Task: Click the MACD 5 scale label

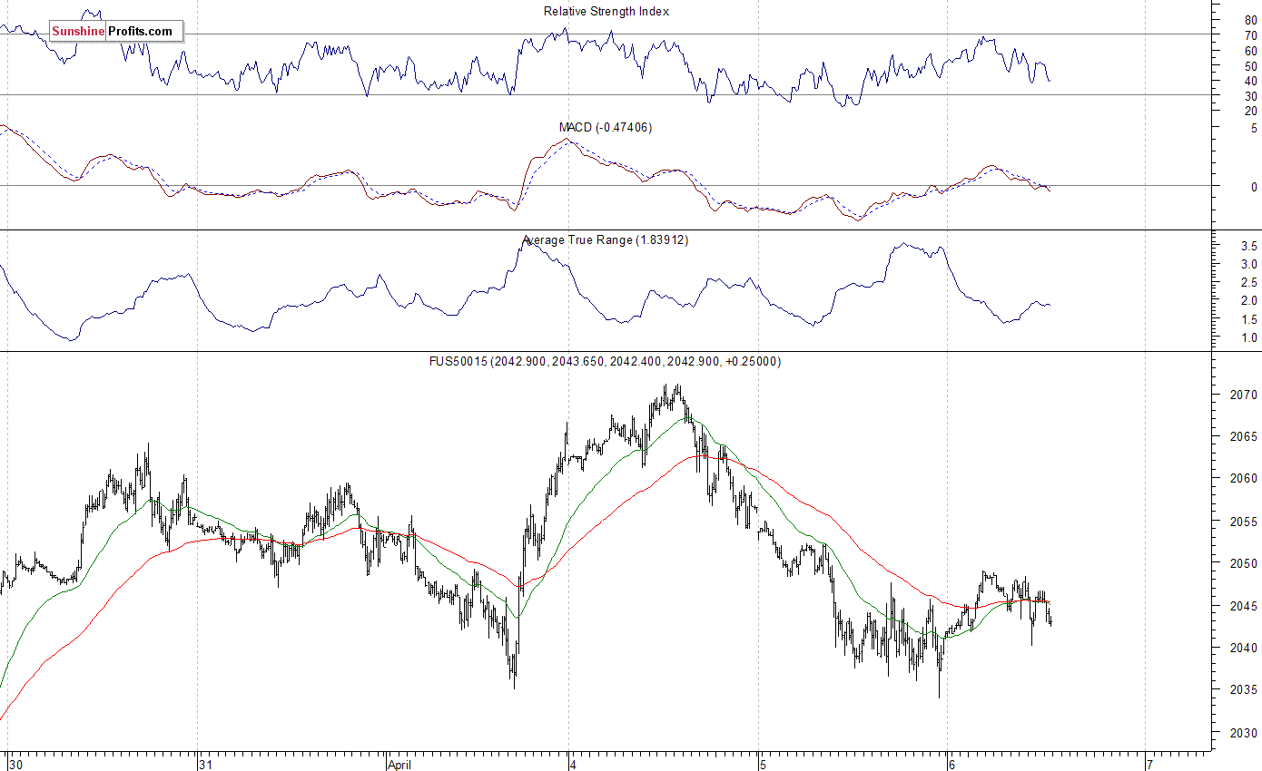Action: point(1254,129)
